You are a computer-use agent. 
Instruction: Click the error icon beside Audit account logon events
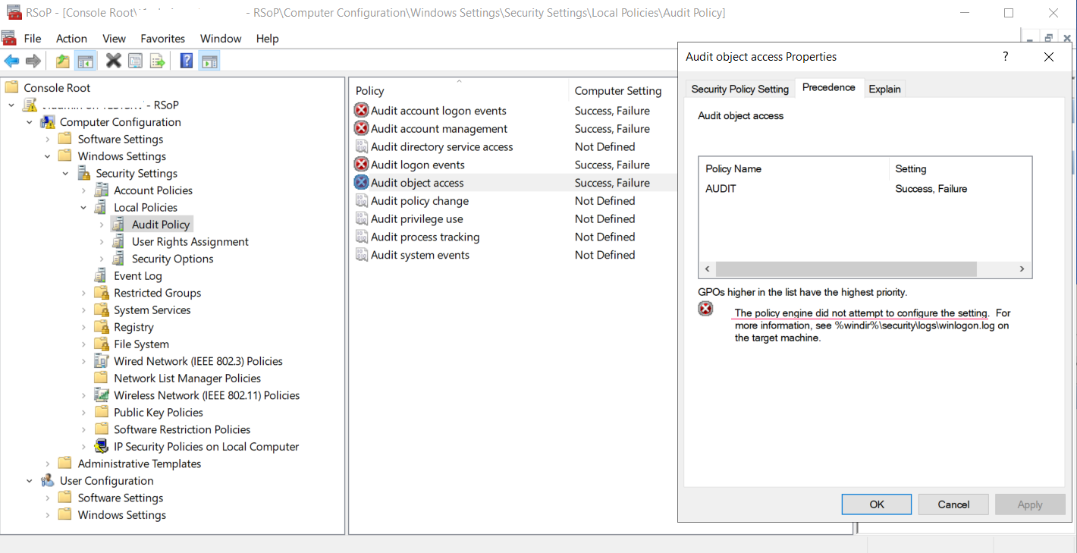[x=361, y=111]
